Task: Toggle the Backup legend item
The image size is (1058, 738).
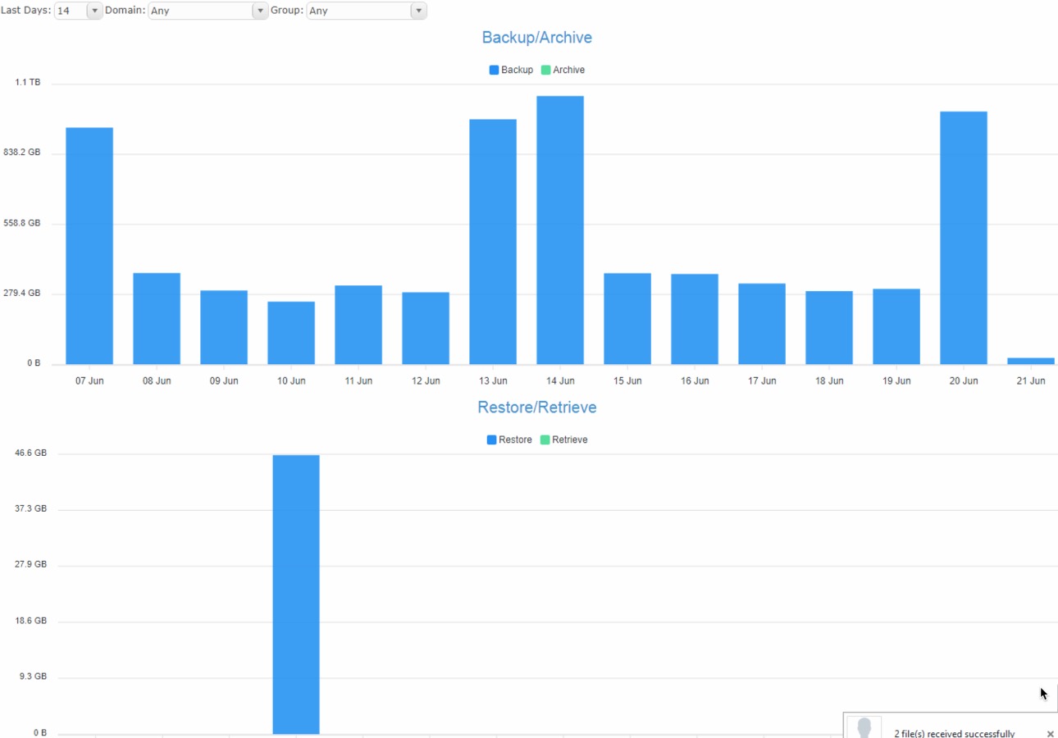Action: click(x=511, y=70)
